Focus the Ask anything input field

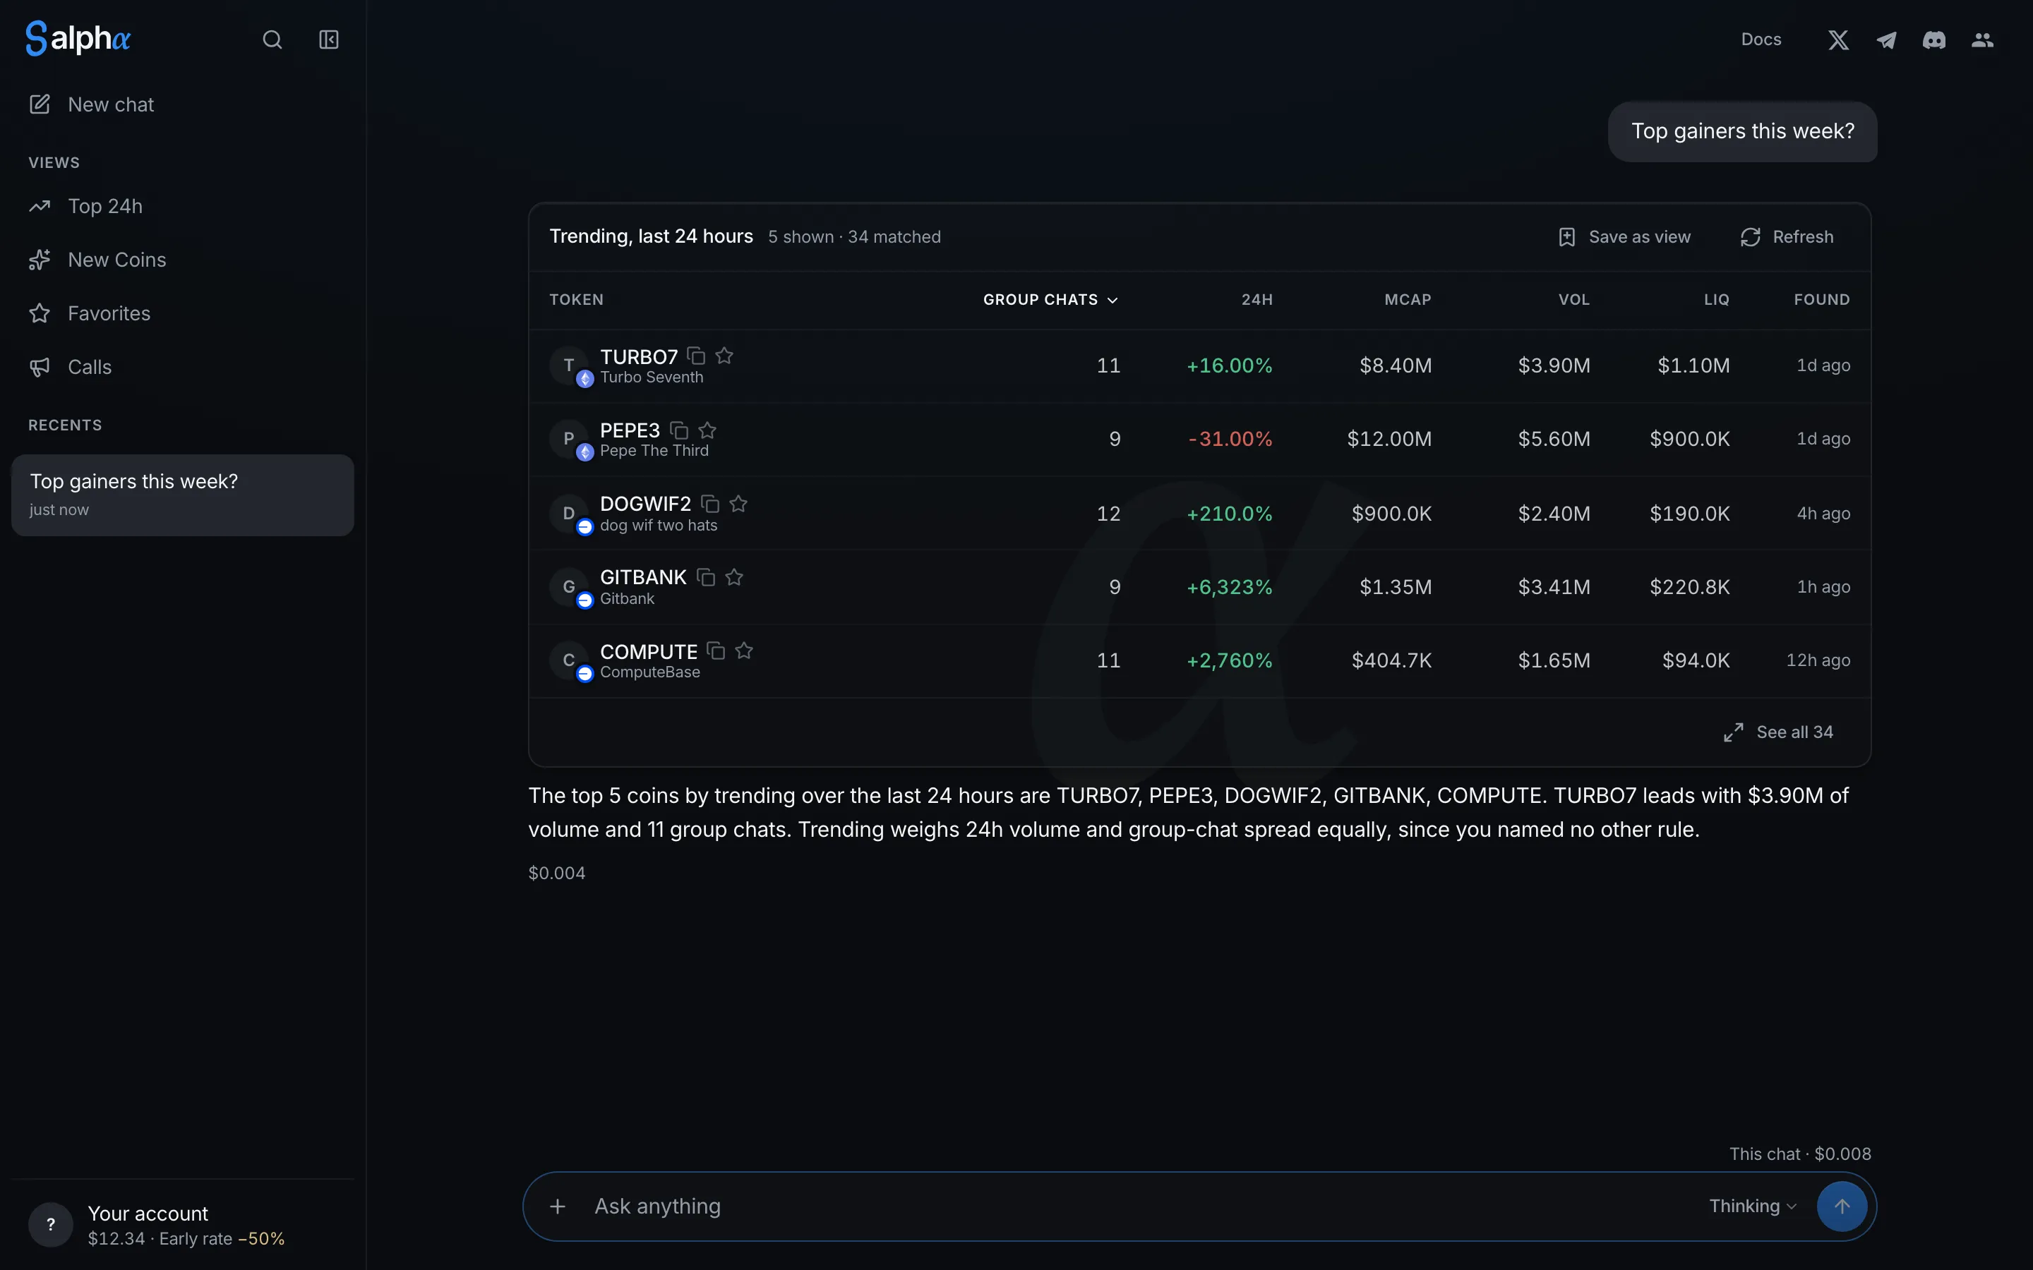coord(1143,1206)
